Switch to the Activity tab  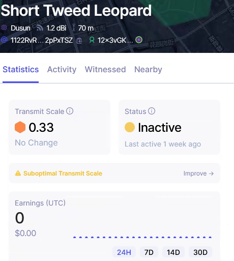pos(62,70)
